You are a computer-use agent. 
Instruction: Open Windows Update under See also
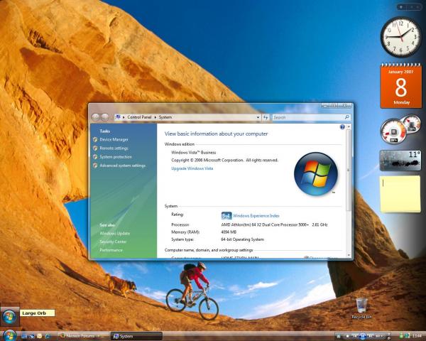[x=114, y=233]
